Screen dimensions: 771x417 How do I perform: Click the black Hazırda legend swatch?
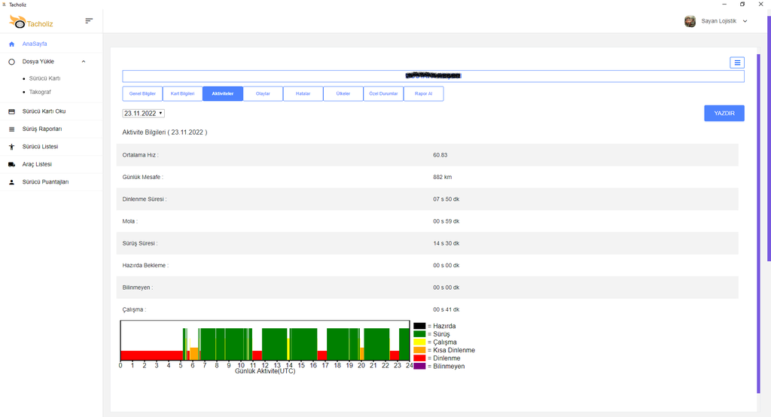pyautogui.click(x=419, y=326)
